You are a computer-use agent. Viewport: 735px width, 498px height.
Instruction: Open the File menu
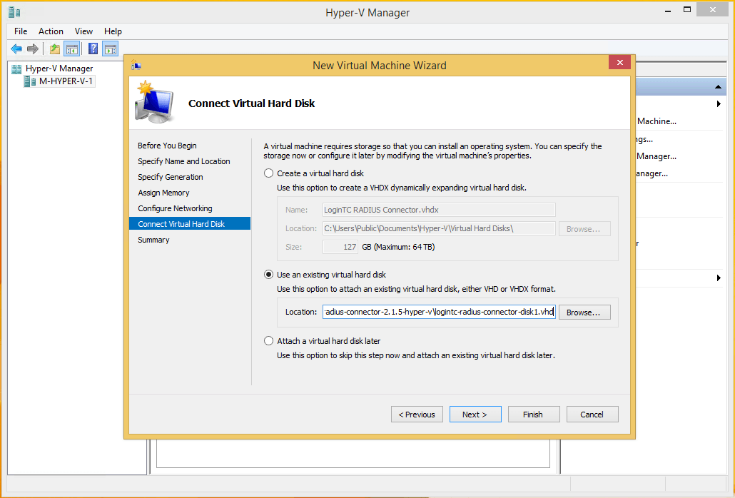click(x=21, y=31)
